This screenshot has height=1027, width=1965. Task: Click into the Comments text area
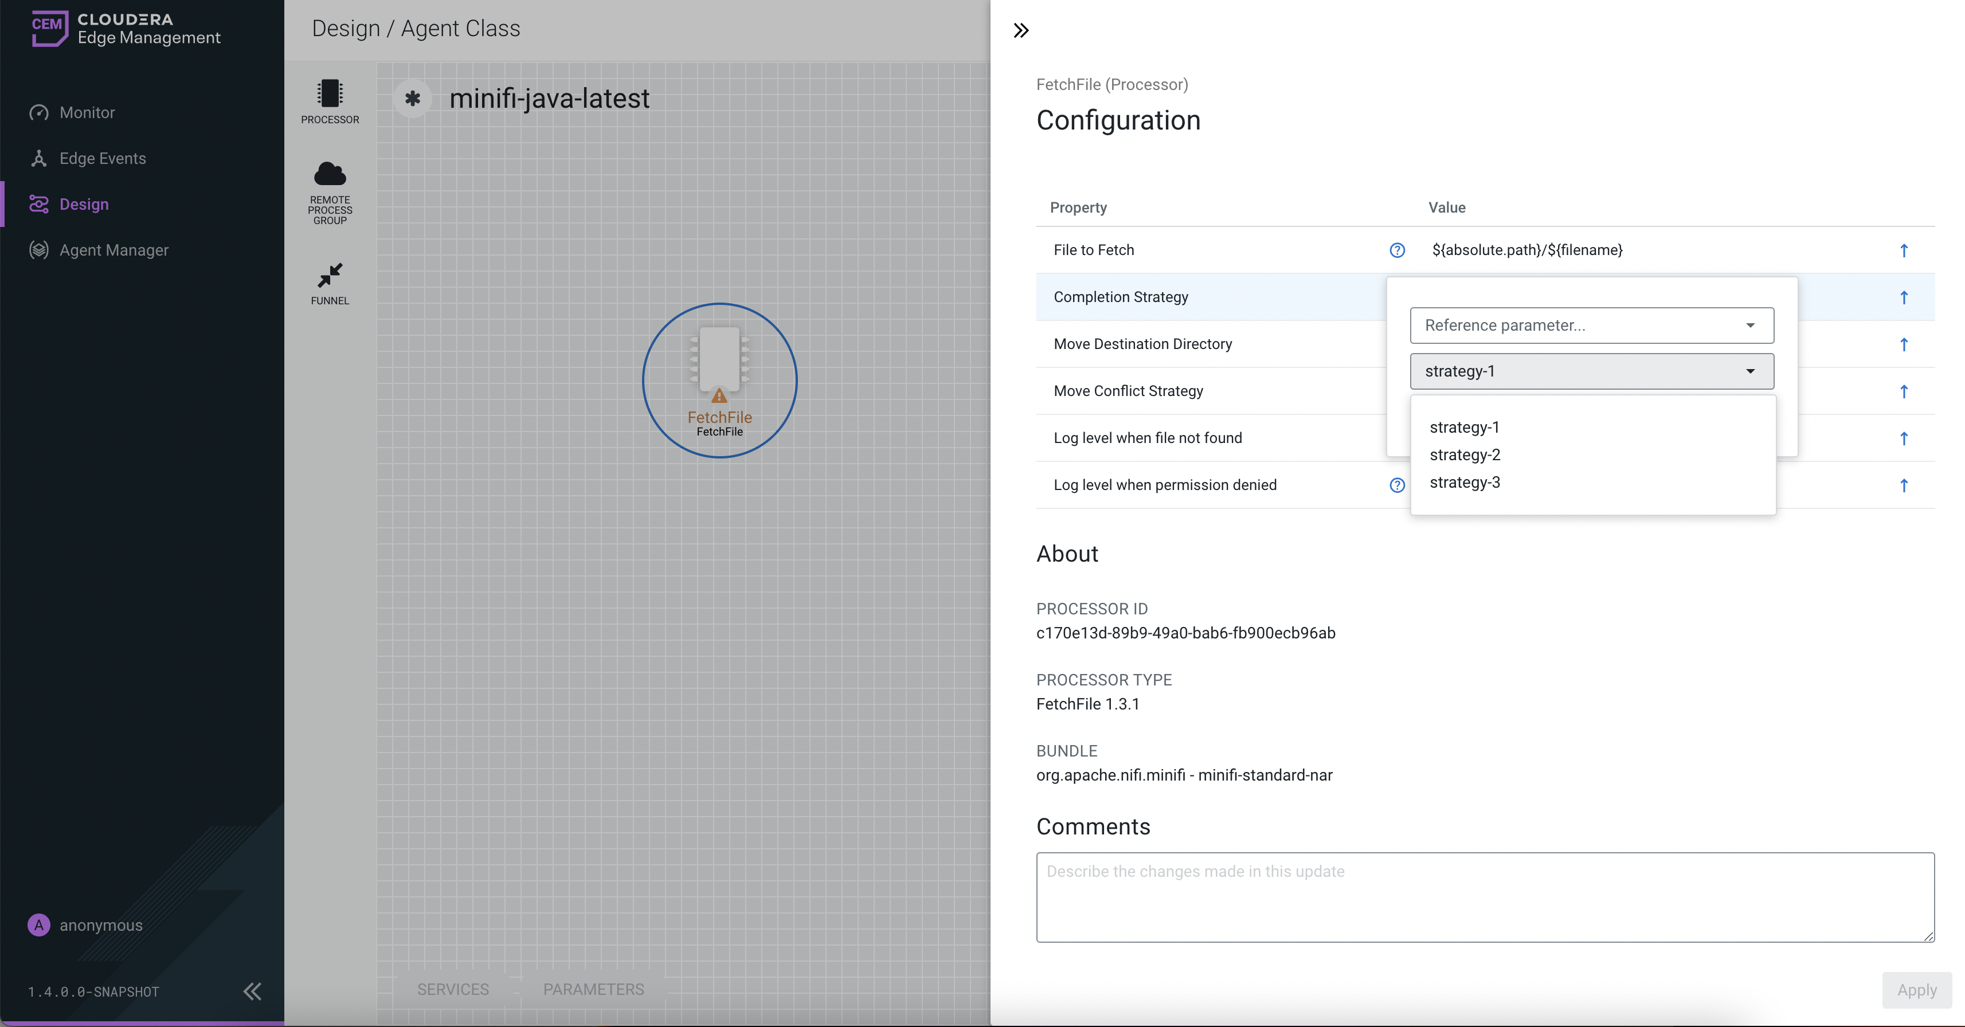pos(1485,897)
